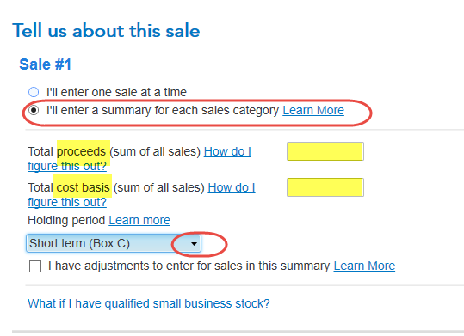Viewport: 464px width, 336px height.
Task: Click the "Holding period" label text
Action: [66, 220]
